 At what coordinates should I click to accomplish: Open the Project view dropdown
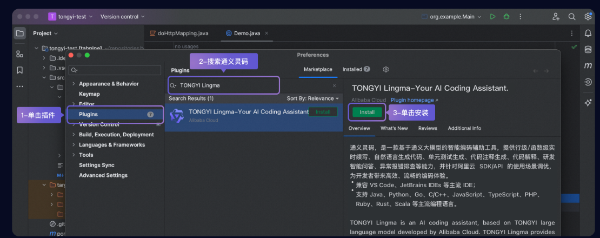(x=45, y=34)
